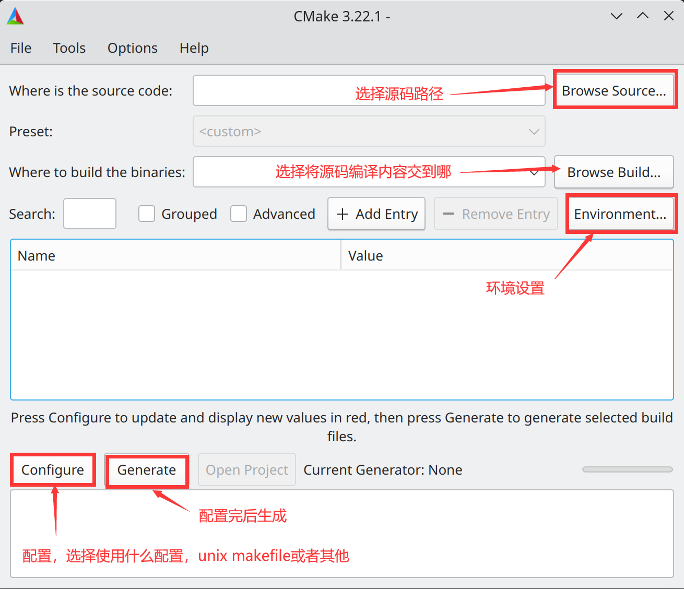Open the Environment... dialog

pyautogui.click(x=620, y=214)
